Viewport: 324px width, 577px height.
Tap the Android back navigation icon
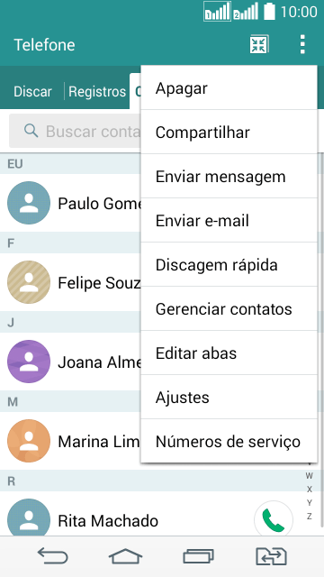(53, 556)
